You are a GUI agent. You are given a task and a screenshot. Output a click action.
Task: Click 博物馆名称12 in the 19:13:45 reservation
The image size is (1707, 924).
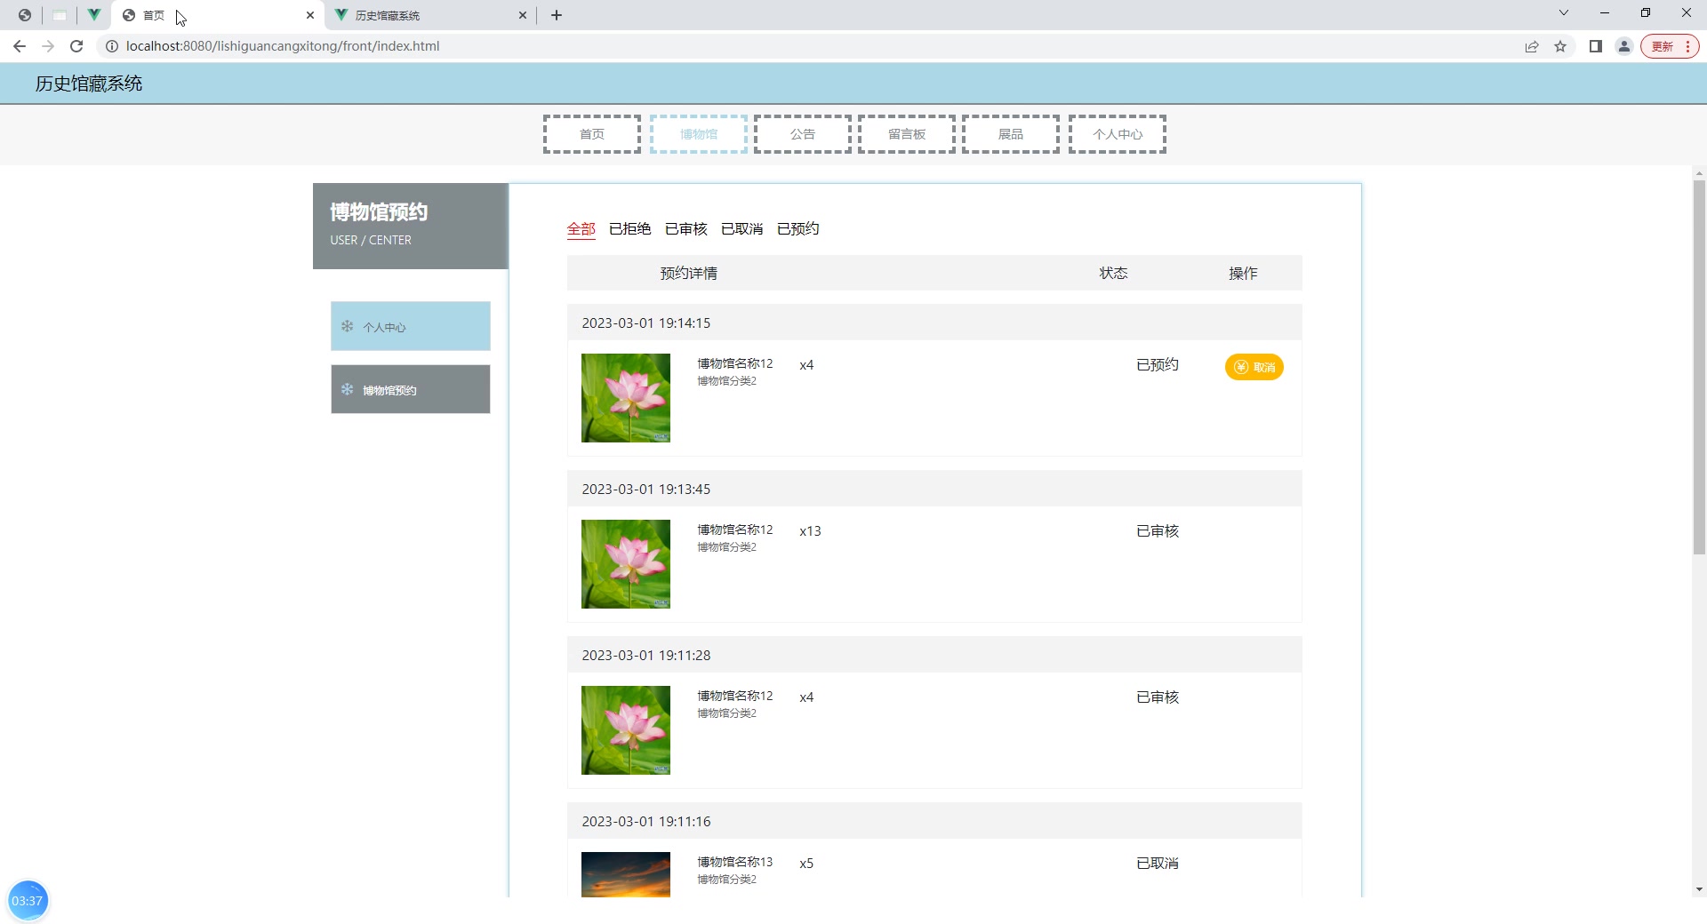(735, 530)
